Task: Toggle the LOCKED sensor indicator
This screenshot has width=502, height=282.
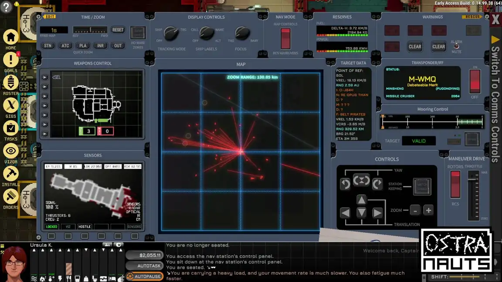Action: pyautogui.click(x=51, y=227)
